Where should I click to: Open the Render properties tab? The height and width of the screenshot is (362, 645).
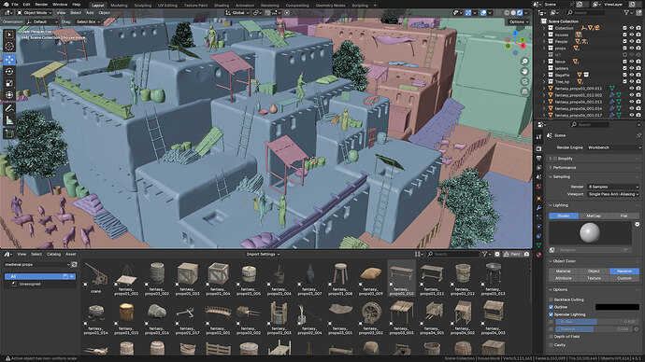click(538, 148)
